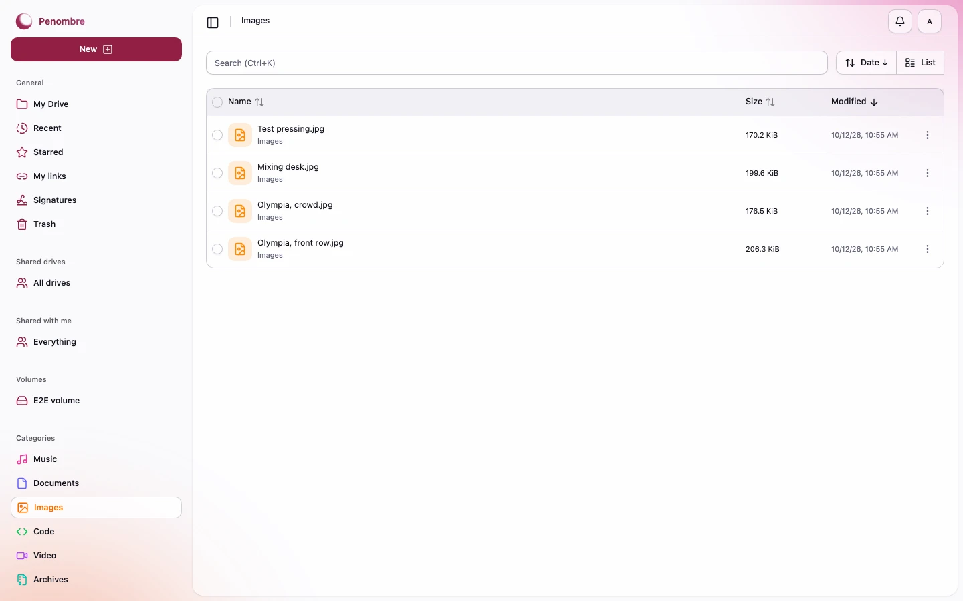Viewport: 963px width, 601px height.
Task: Select the row checkbox for Olympia, crowd.jpg
Action: point(217,211)
